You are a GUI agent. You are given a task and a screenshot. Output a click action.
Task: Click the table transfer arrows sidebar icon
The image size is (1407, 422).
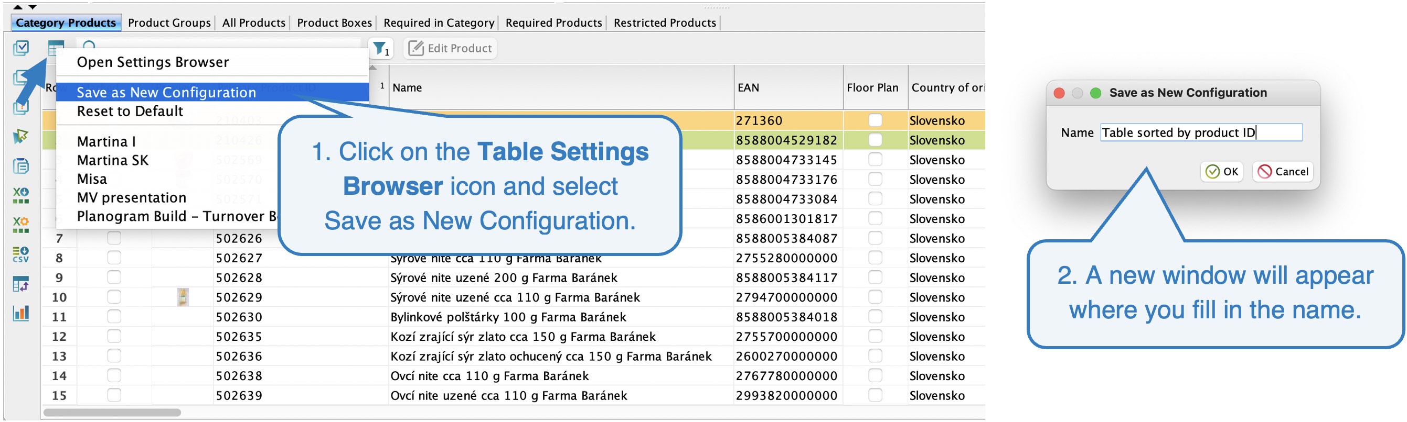(x=21, y=283)
